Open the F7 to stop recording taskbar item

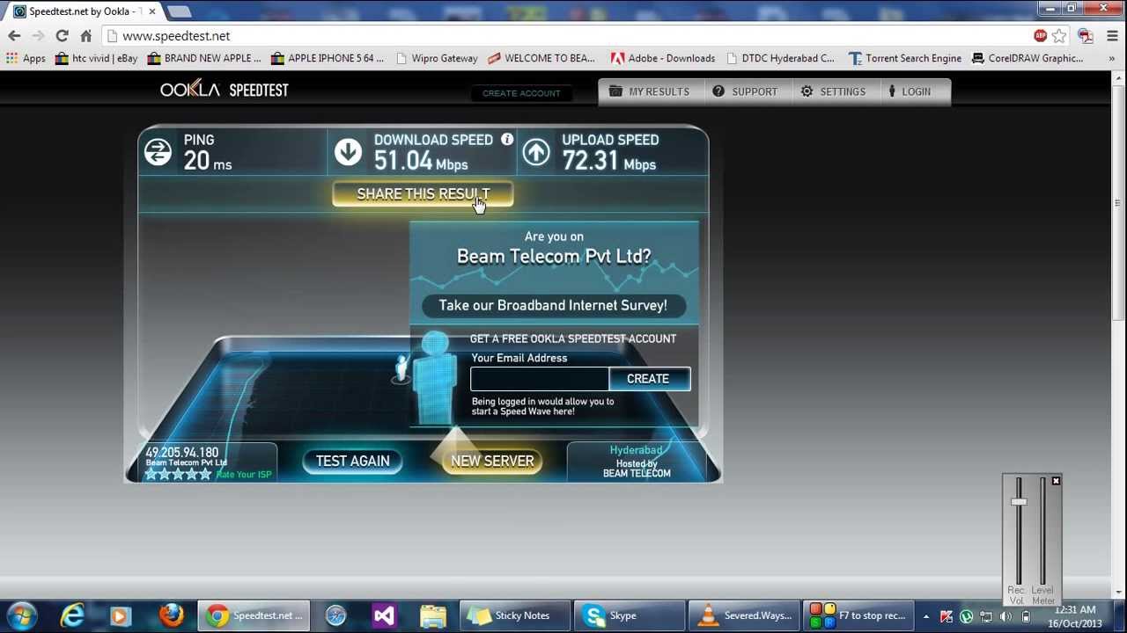tap(859, 615)
